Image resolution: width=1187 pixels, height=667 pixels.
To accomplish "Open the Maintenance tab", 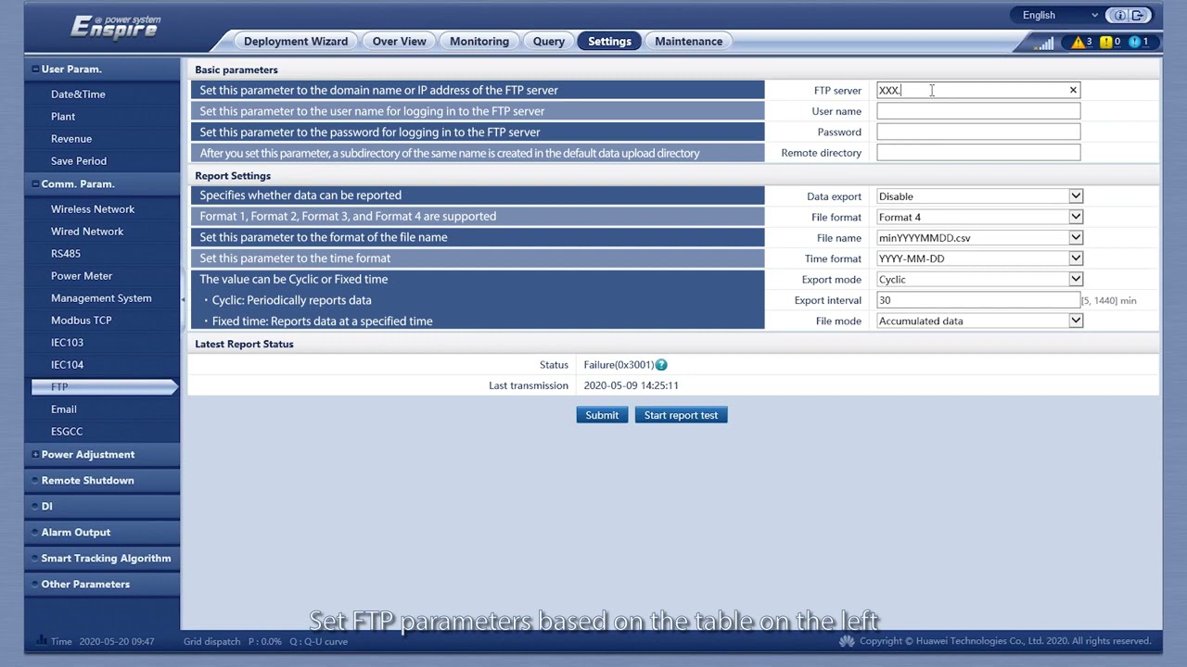I will tap(689, 41).
